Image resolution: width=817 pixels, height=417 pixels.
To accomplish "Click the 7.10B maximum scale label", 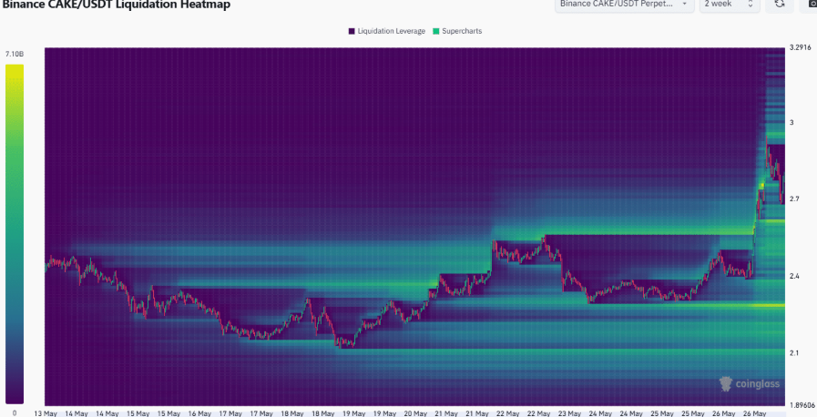I will tap(15, 54).
